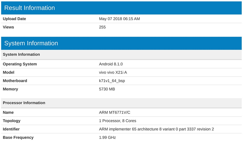Select the value 1 Processor, 8 Cores

click(x=117, y=121)
